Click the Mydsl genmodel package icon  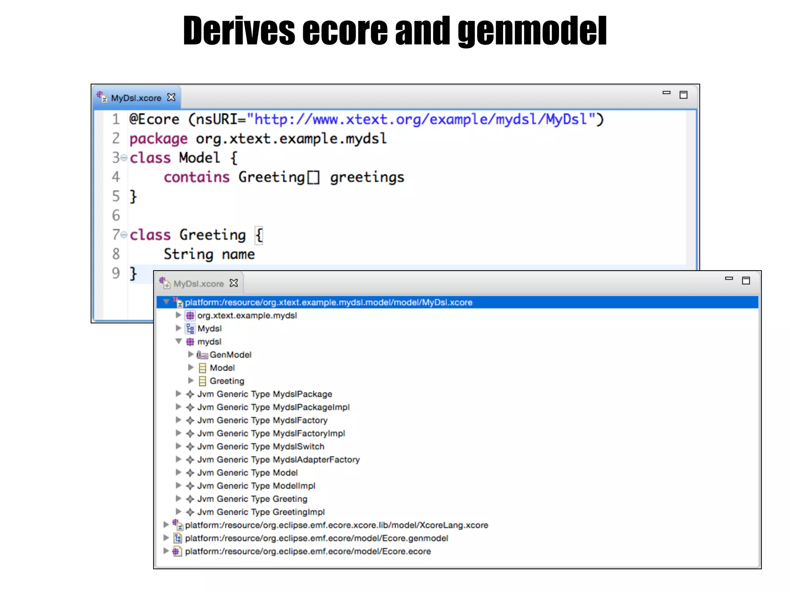click(x=190, y=329)
